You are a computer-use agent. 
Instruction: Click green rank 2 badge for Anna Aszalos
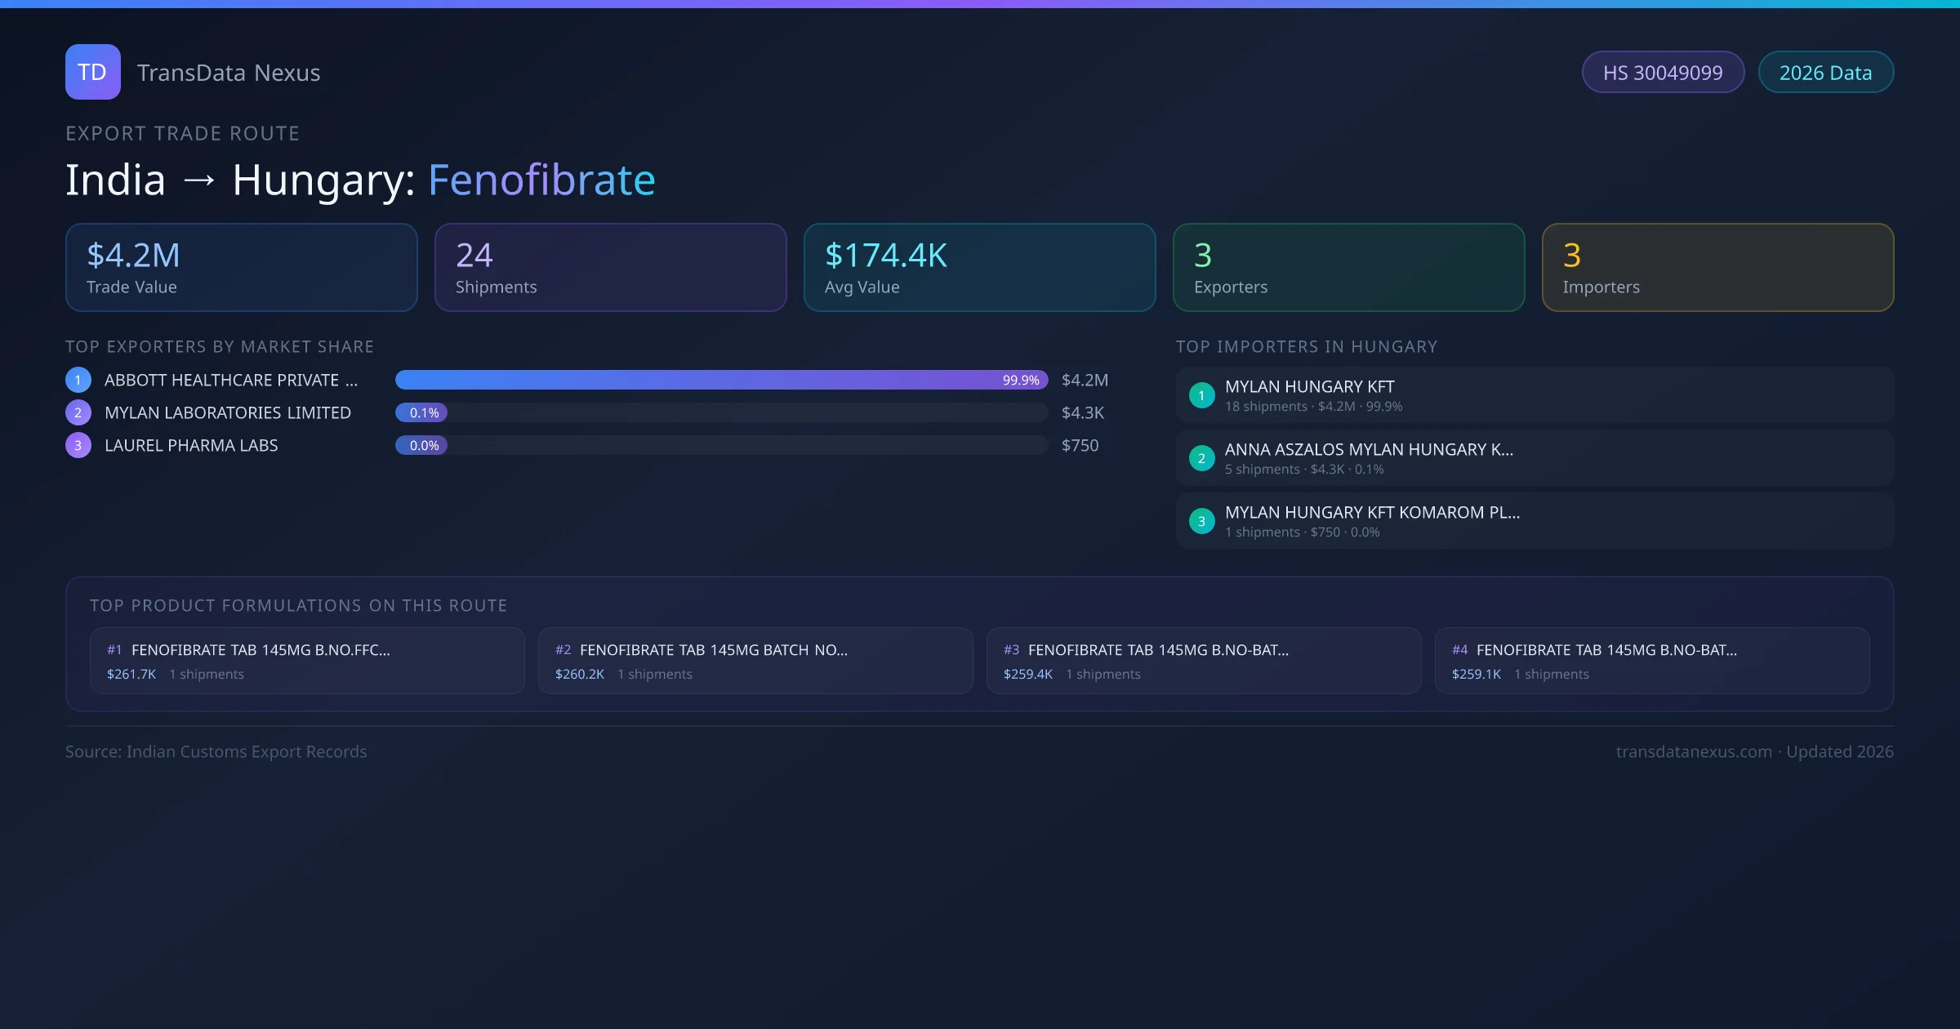tap(1201, 458)
